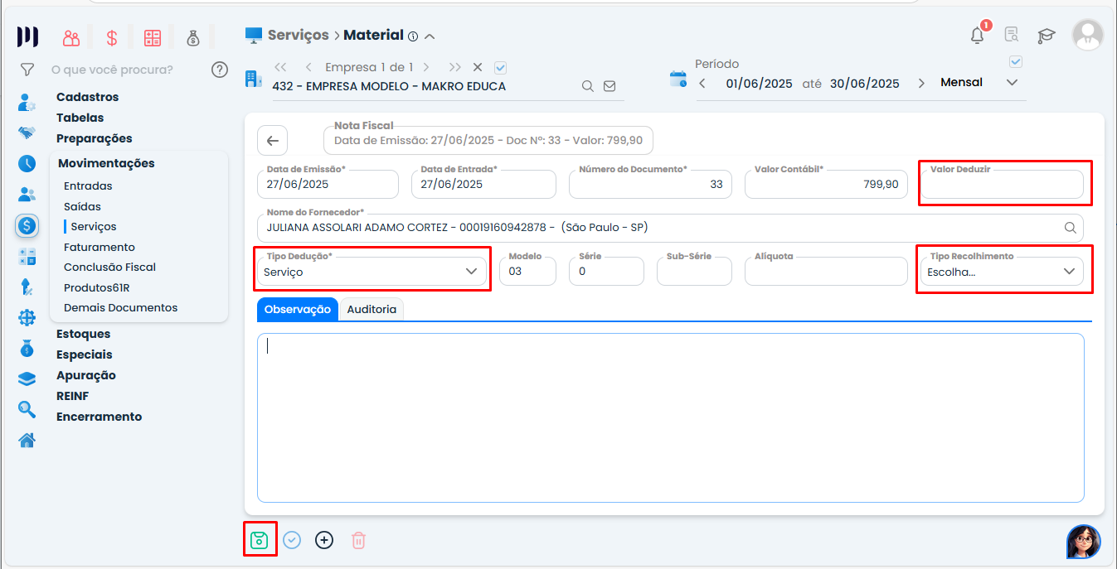
Task: Click the green save icon
Action: (x=259, y=540)
